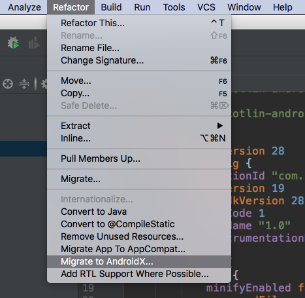This screenshot has width=305, height=298.
Task: Choose Add RTL Support Where Possible...
Action: pyautogui.click(x=139, y=274)
